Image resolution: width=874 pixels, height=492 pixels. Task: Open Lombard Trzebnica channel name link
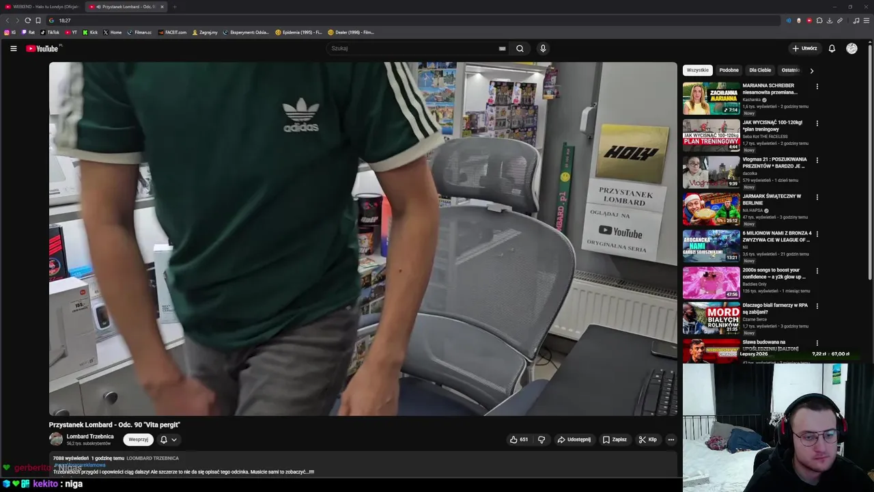coord(90,437)
